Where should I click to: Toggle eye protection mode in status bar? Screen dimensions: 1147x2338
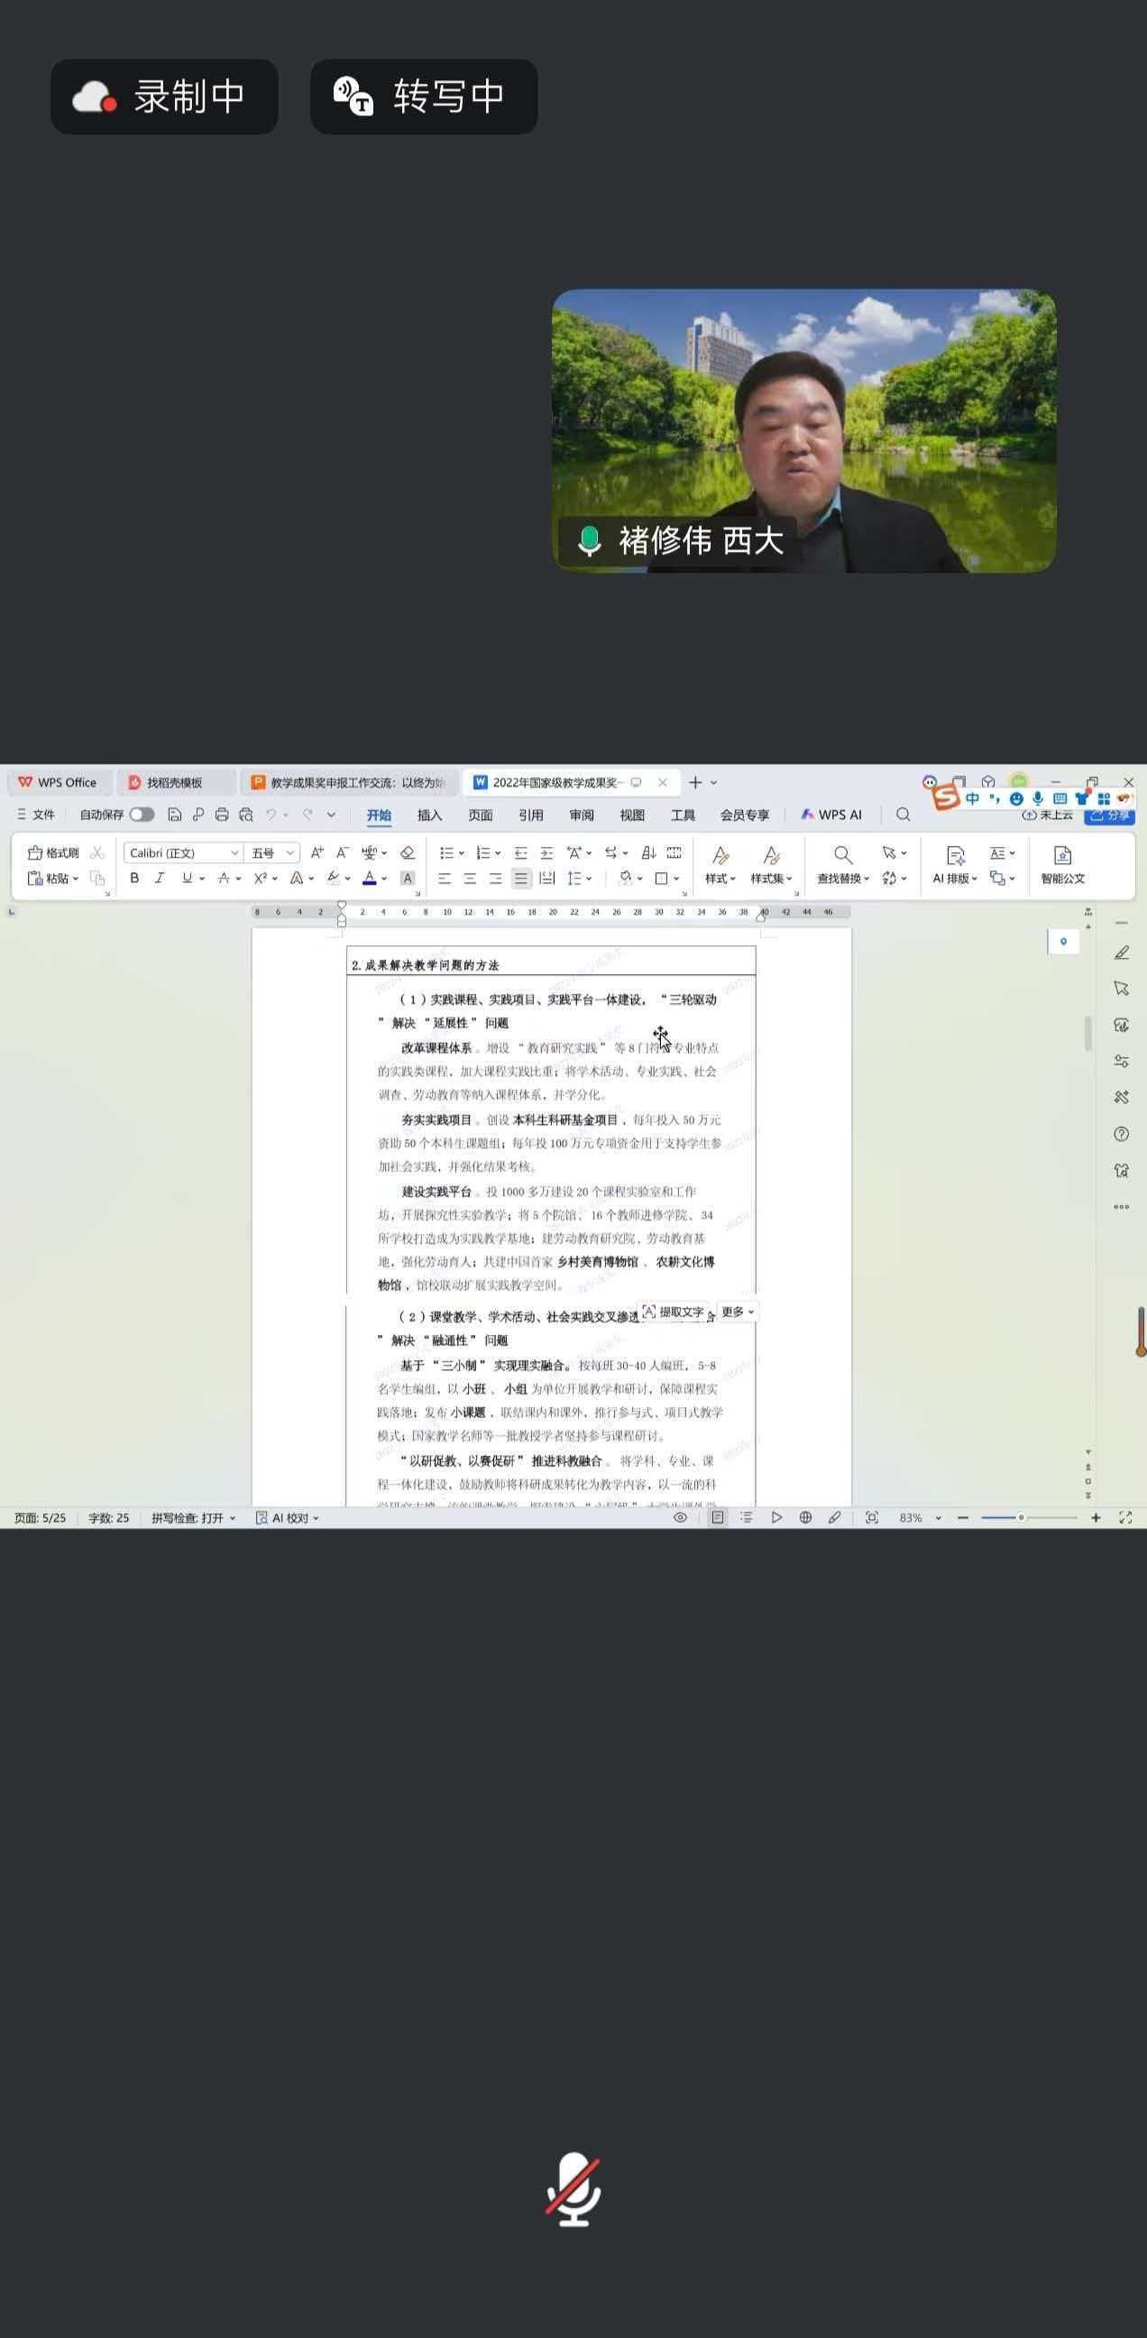(x=680, y=1517)
